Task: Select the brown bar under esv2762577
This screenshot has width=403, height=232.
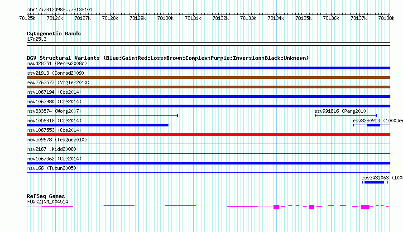Action: (208, 87)
